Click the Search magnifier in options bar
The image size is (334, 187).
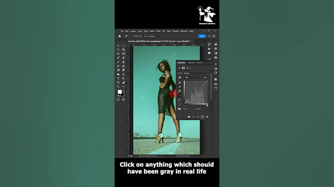pyautogui.click(x=209, y=36)
